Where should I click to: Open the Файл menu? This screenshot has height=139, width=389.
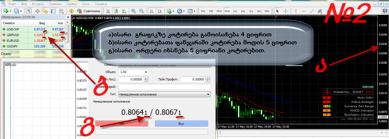point(12,4)
